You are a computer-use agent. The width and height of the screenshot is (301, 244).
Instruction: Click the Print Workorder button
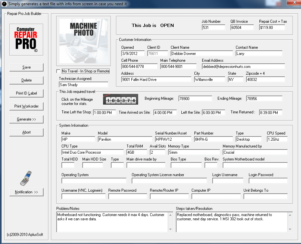tap(26, 106)
